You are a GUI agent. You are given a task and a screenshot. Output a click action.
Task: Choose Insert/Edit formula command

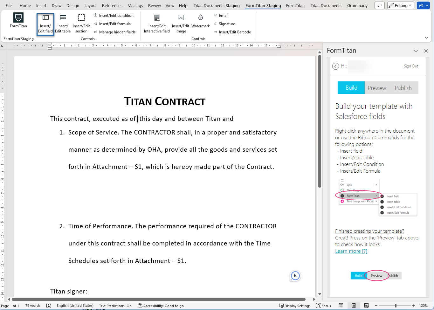pos(112,24)
